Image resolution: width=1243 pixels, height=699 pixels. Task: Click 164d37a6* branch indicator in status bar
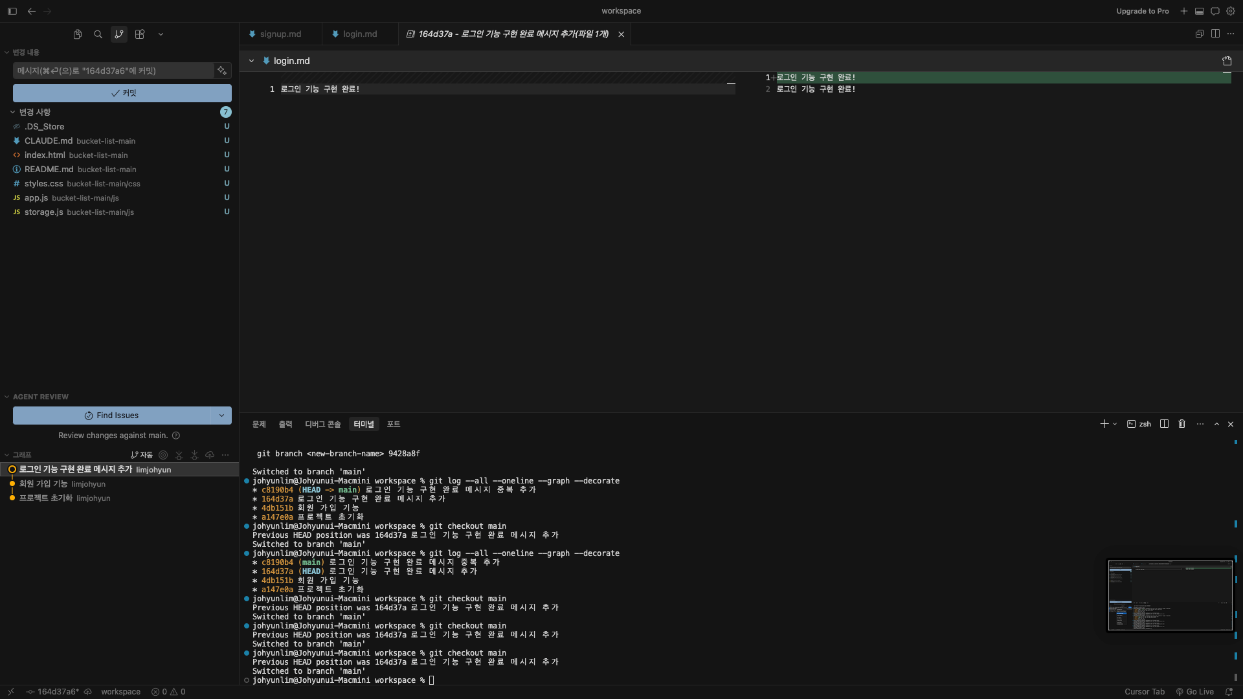tap(52, 692)
